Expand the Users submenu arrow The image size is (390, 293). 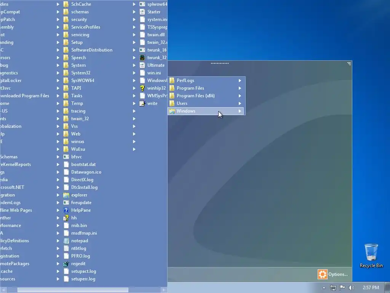(x=240, y=103)
